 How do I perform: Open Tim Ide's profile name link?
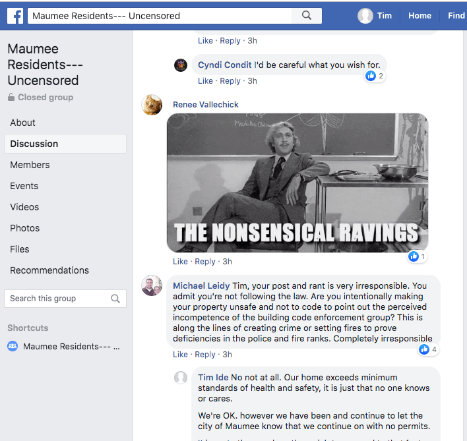[x=214, y=378]
